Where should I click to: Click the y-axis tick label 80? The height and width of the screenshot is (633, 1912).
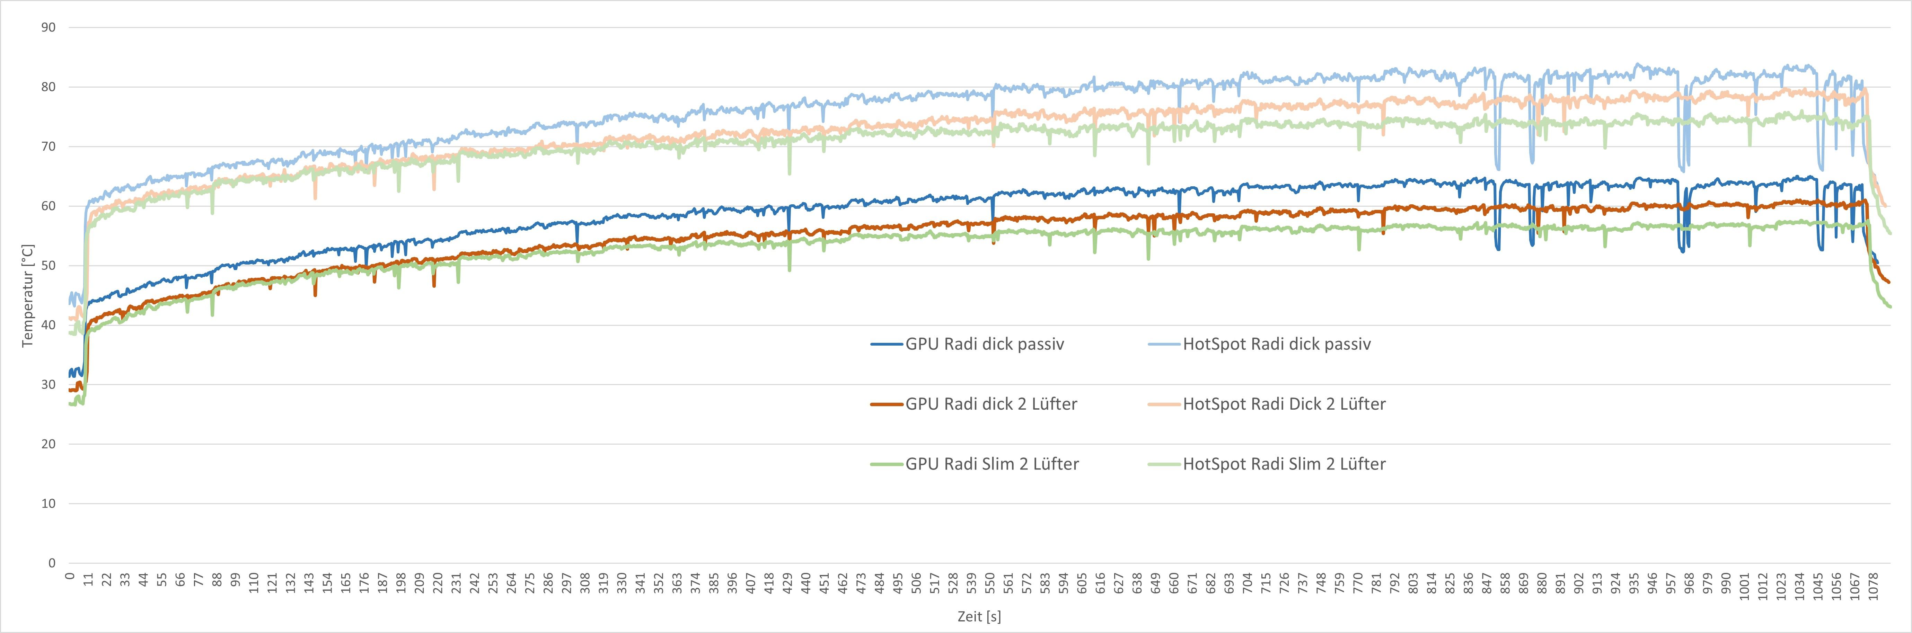point(48,87)
